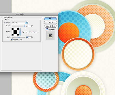Viewport: 115px width, 95px height.
Task: Click the Opacity slider handle
Action: [x=25, y=26]
